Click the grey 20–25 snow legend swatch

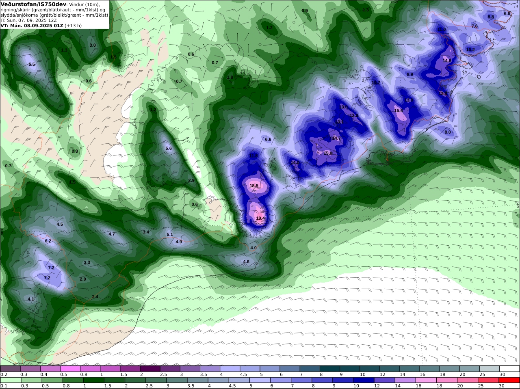470,369
